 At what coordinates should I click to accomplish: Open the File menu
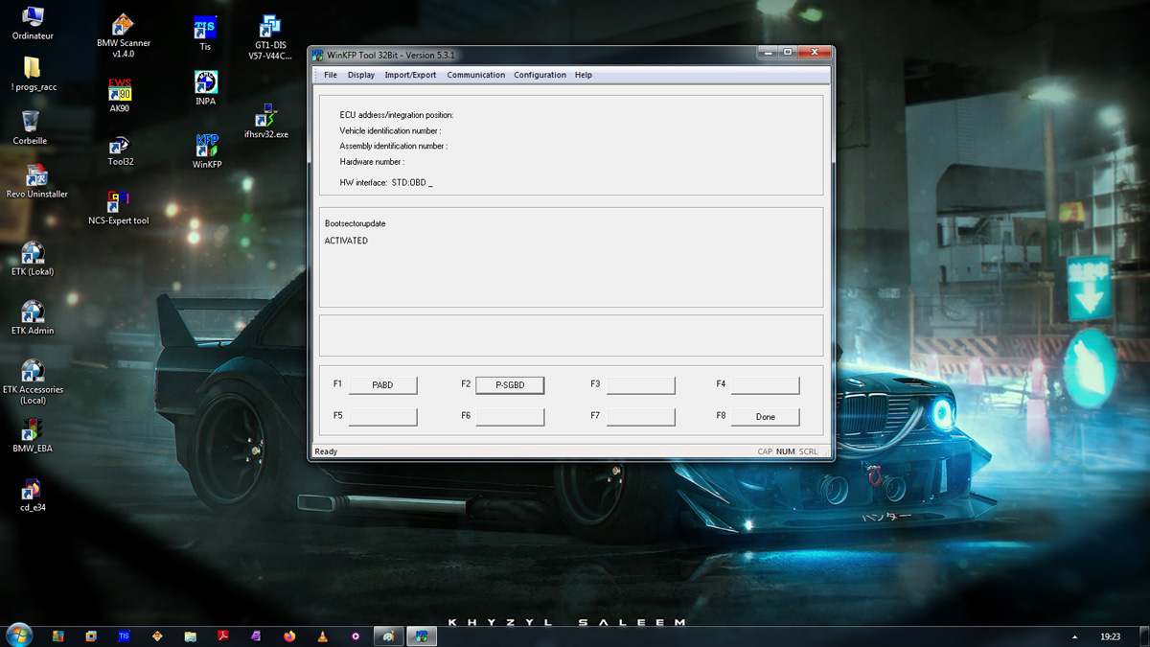click(331, 75)
